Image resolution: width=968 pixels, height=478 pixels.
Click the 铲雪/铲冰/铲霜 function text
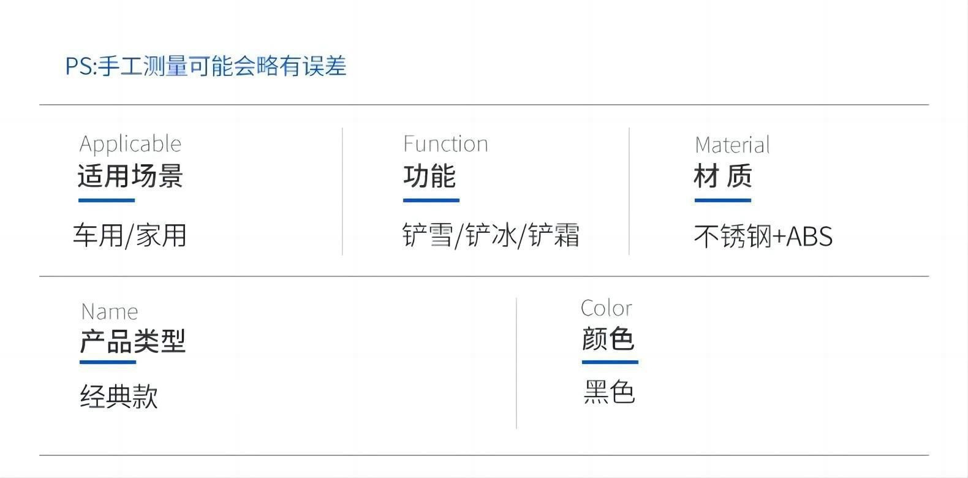[491, 235]
